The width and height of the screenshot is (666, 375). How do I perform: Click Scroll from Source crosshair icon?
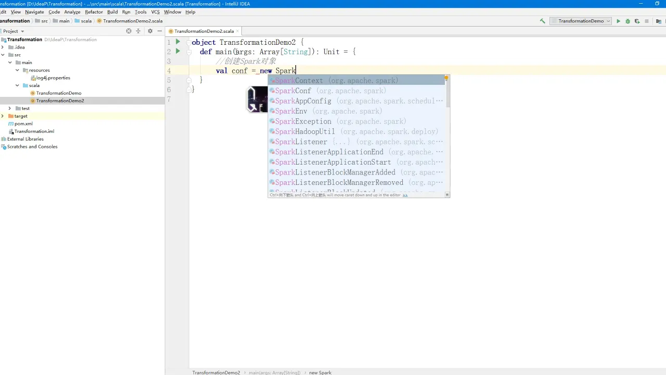pos(129,31)
